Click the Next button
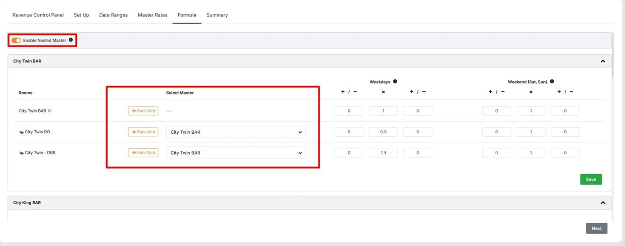 (x=596, y=228)
